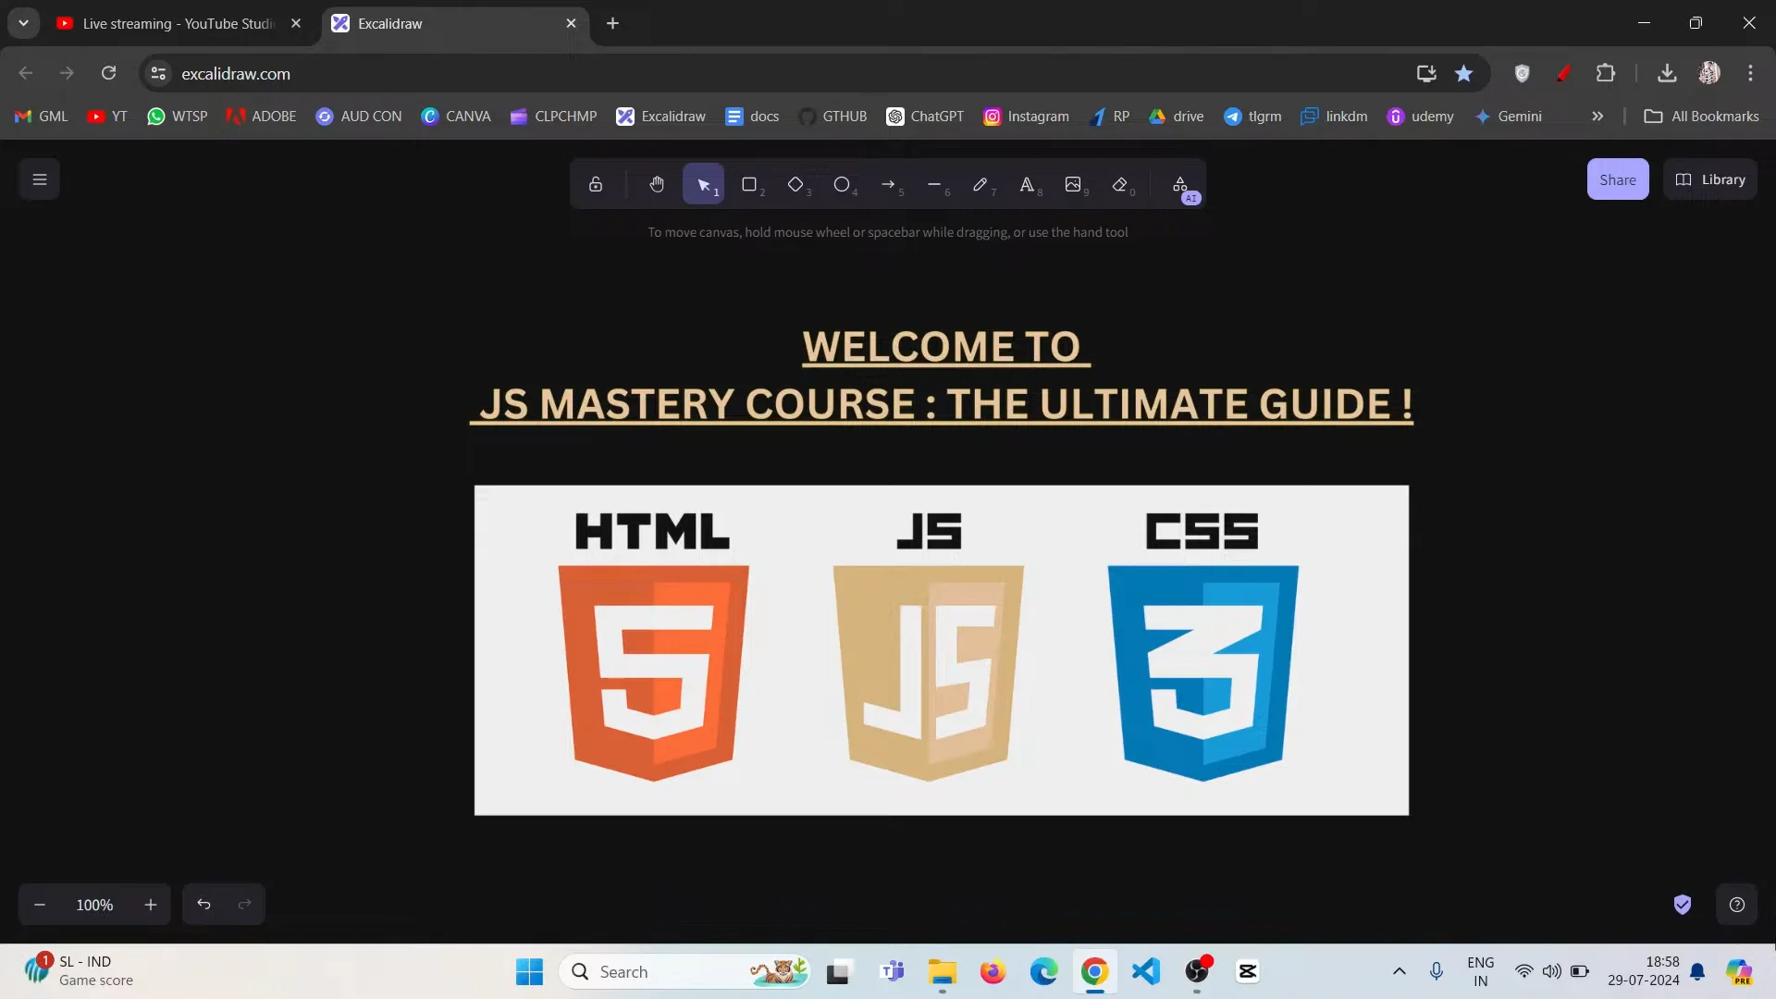This screenshot has width=1776, height=999.
Task: Reset zoom by clicking 100%
Action: 94,905
